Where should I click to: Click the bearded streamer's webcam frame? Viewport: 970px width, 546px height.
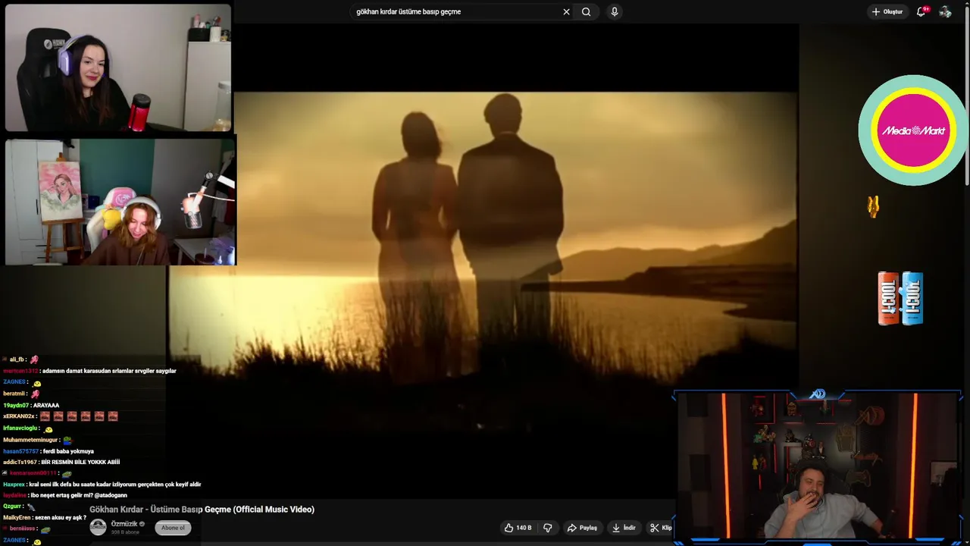click(818, 466)
